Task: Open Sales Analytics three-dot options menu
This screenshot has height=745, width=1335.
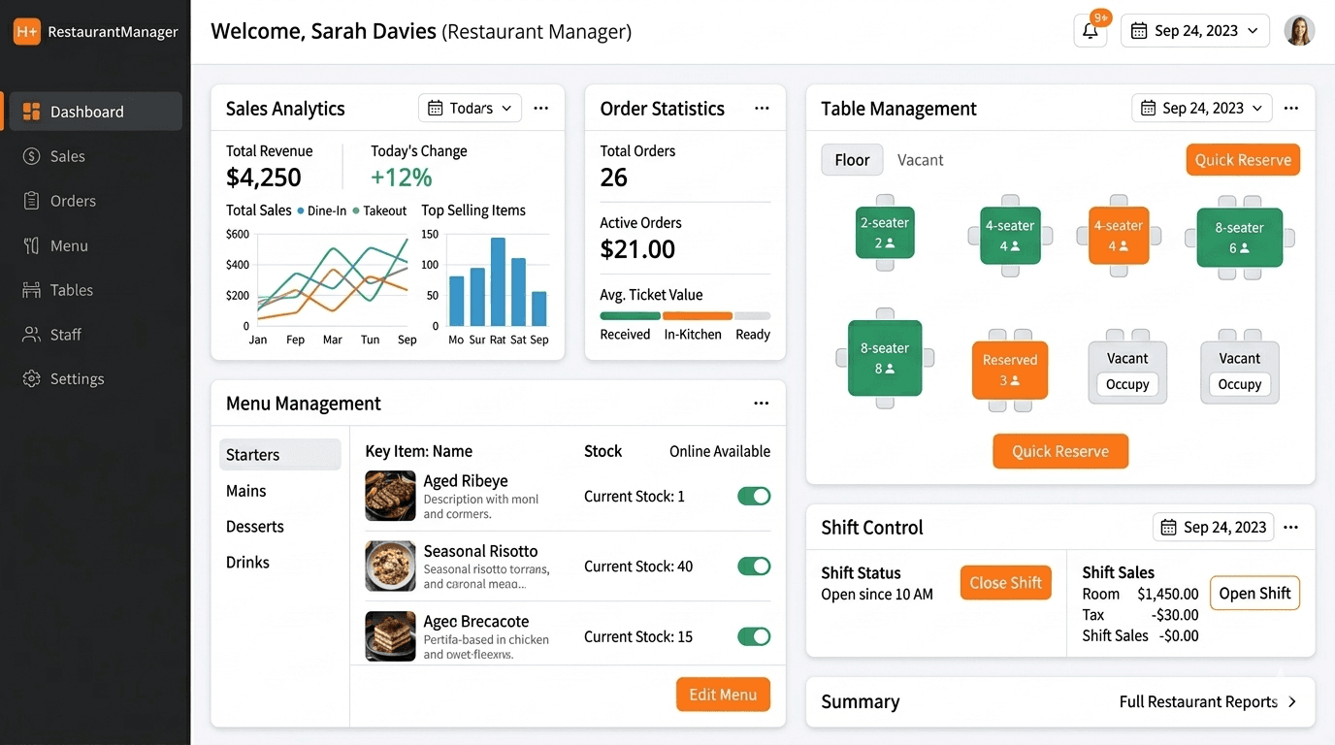Action: tap(541, 109)
